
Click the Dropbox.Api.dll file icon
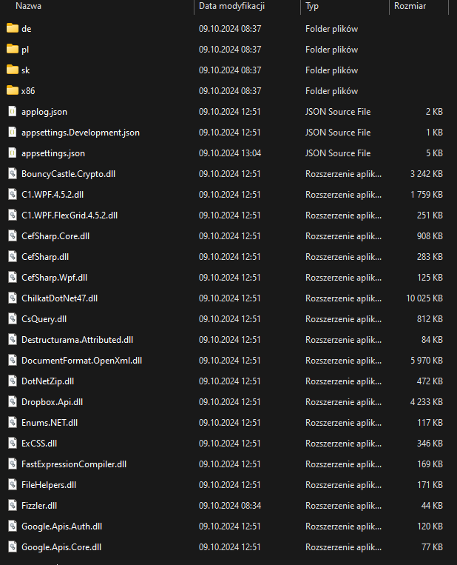click(x=13, y=401)
